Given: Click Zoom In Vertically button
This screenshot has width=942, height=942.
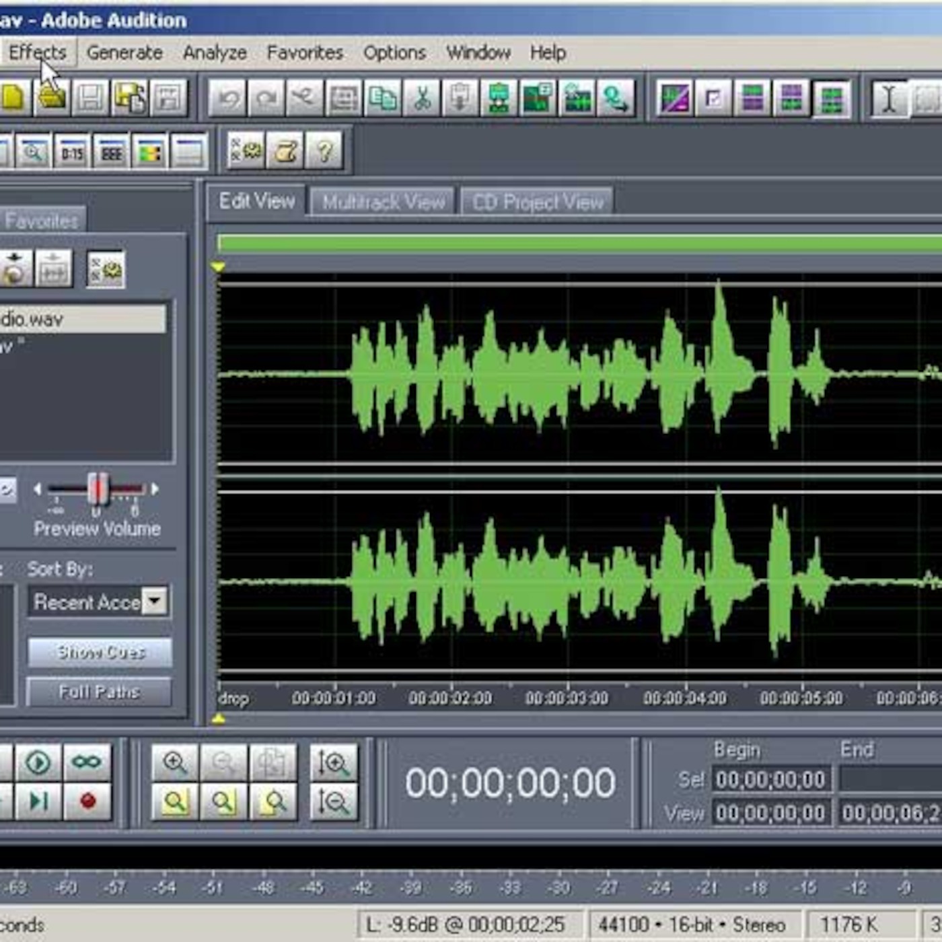Looking at the screenshot, I should click(x=334, y=763).
